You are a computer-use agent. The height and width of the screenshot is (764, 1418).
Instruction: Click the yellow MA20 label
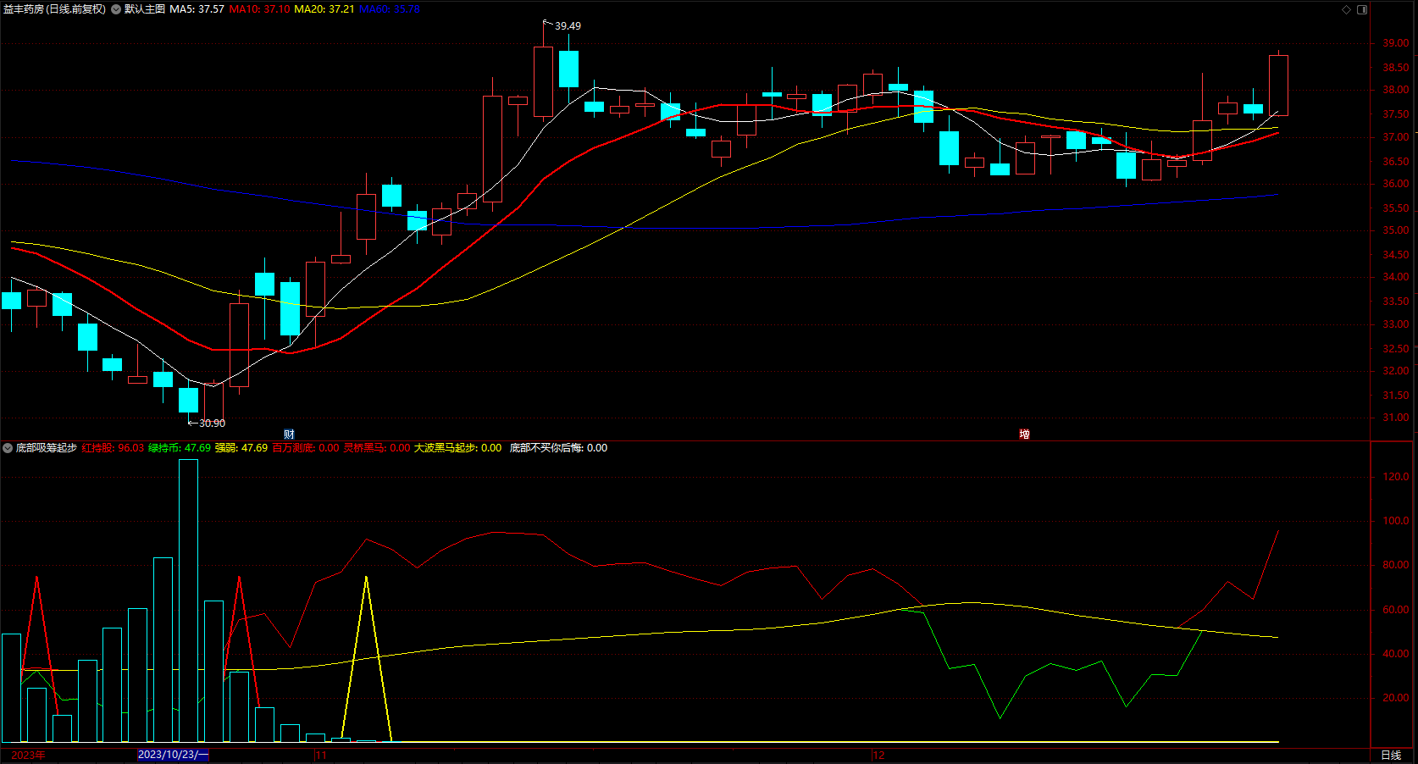pos(324,9)
